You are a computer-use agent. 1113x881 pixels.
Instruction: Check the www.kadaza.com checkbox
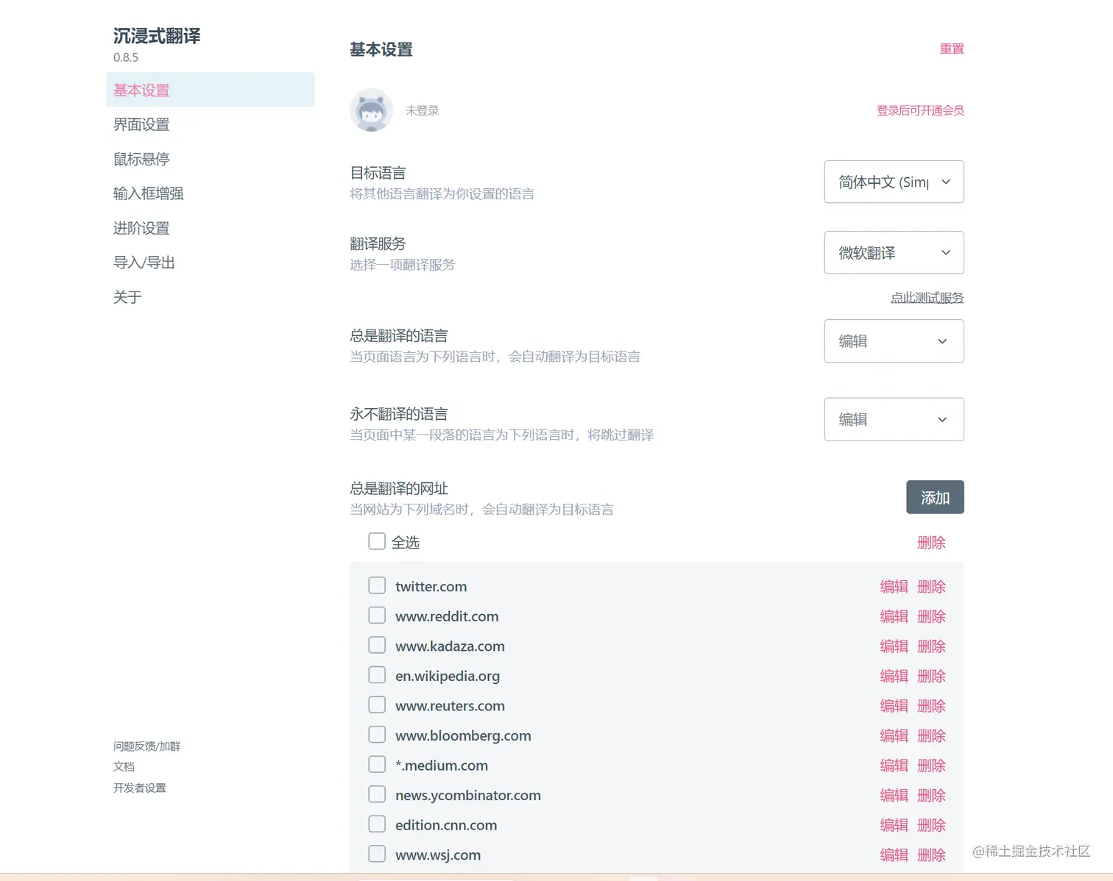tap(377, 645)
